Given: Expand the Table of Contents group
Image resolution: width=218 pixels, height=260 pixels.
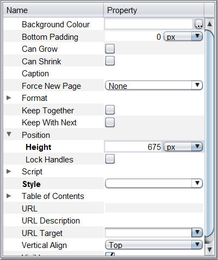Looking at the screenshot, I should click(9, 196).
